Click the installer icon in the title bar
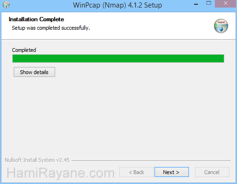 [6, 5]
